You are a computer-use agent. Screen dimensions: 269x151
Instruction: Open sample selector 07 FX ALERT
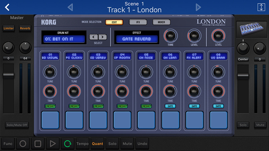194,56
